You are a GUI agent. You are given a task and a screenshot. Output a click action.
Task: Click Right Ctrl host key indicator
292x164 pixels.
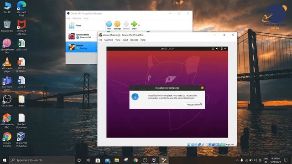pos(230,144)
